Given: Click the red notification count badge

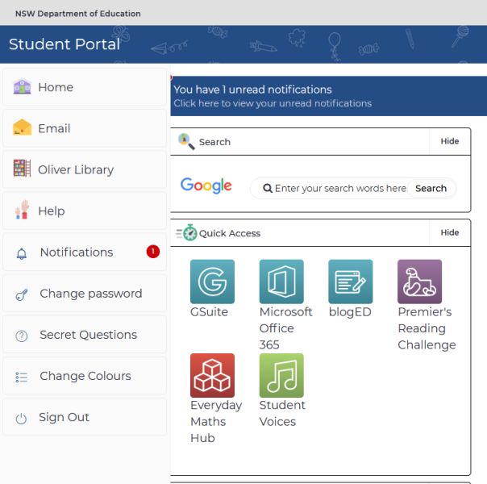Looking at the screenshot, I should tap(153, 252).
